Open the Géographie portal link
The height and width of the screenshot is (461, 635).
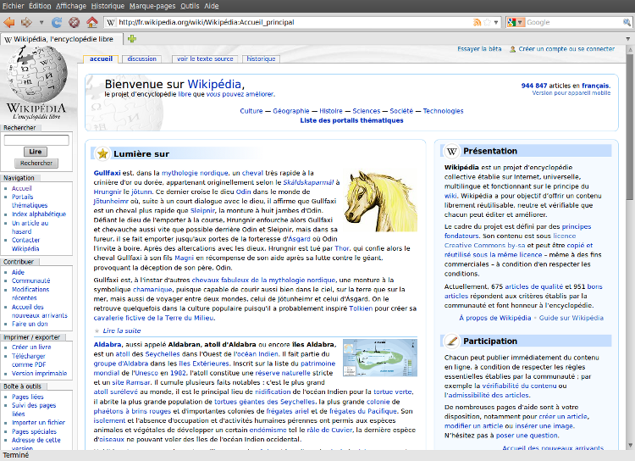pos(291,111)
